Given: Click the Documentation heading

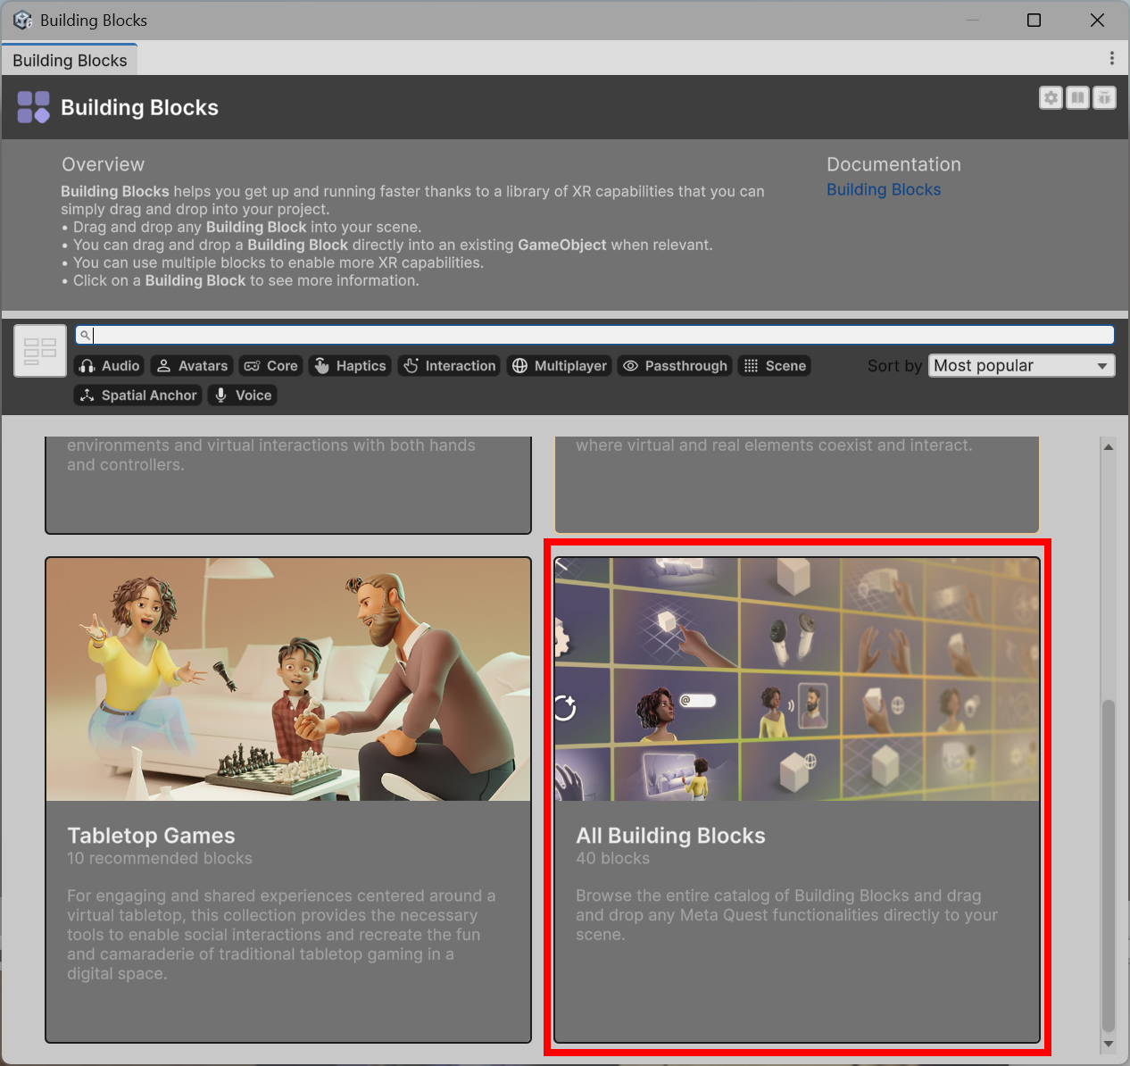Looking at the screenshot, I should (x=893, y=164).
